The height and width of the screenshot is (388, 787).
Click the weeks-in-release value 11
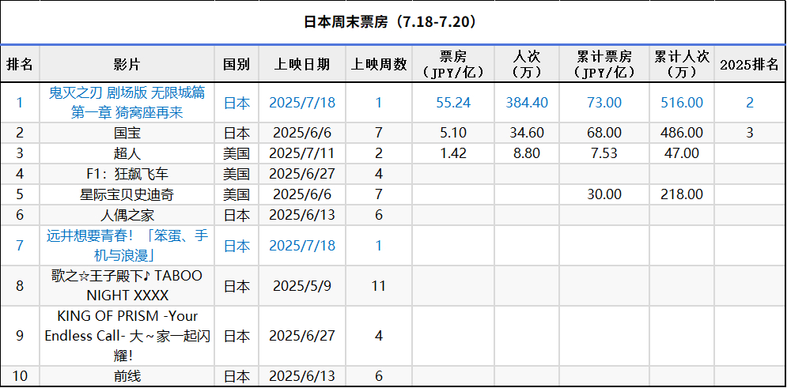pyautogui.click(x=378, y=286)
